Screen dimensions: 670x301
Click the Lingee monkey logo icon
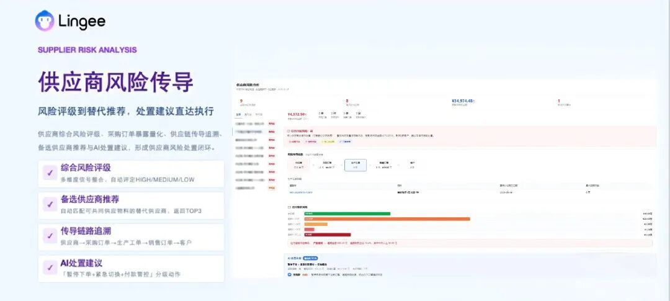[x=45, y=20]
